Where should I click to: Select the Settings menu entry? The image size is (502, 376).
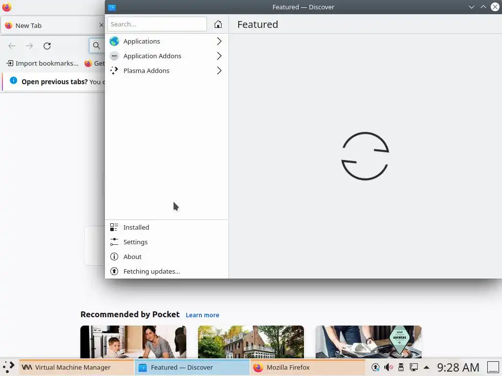(167, 242)
